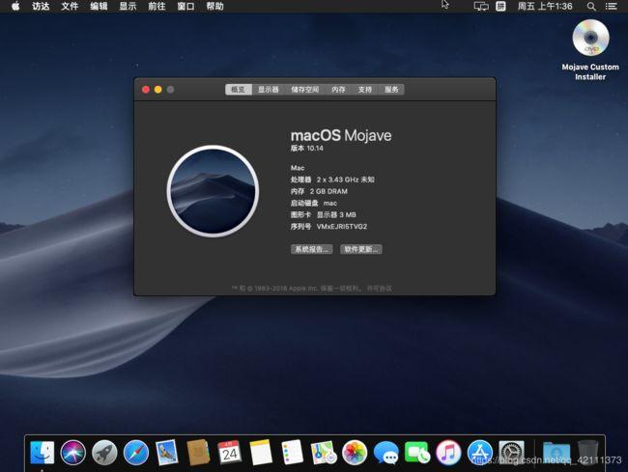Open FaceTime app in Dock

coord(417,453)
